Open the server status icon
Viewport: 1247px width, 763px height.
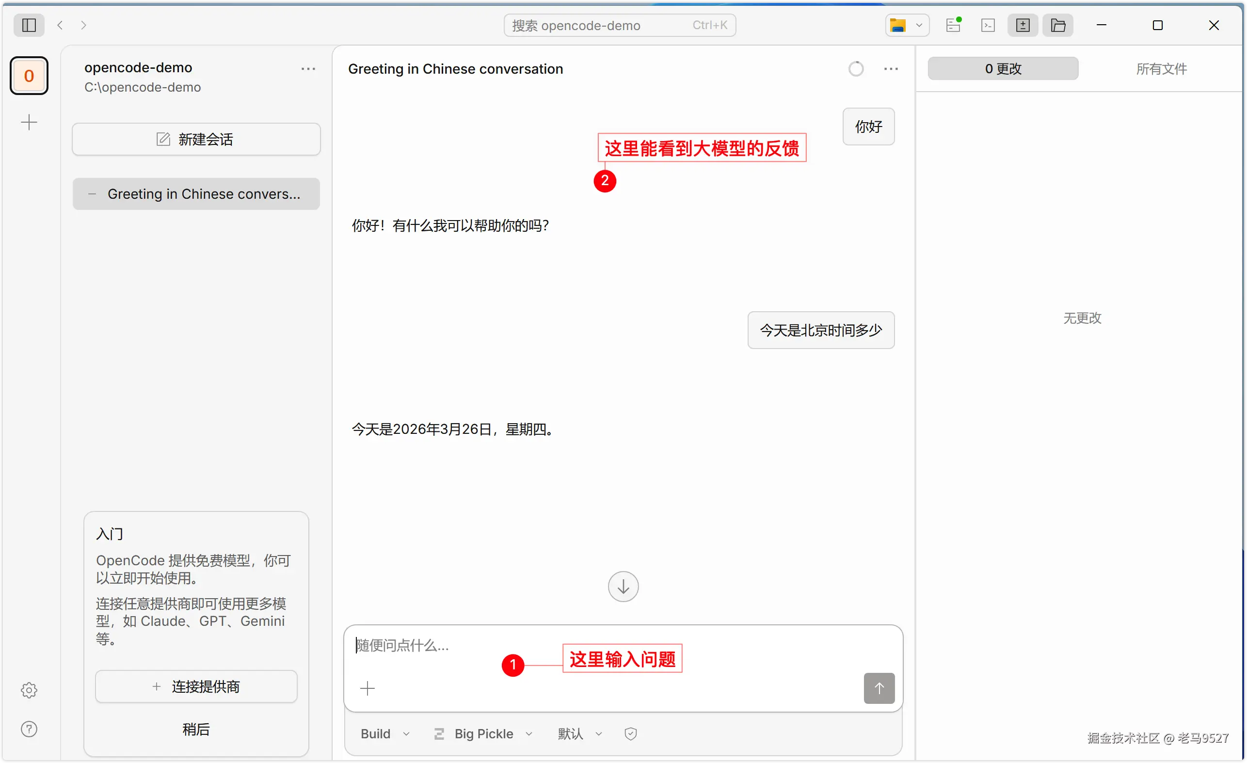point(953,25)
